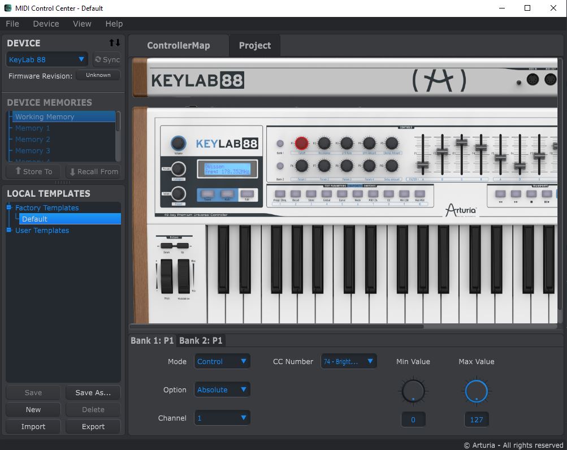Open the File menu

click(12, 24)
